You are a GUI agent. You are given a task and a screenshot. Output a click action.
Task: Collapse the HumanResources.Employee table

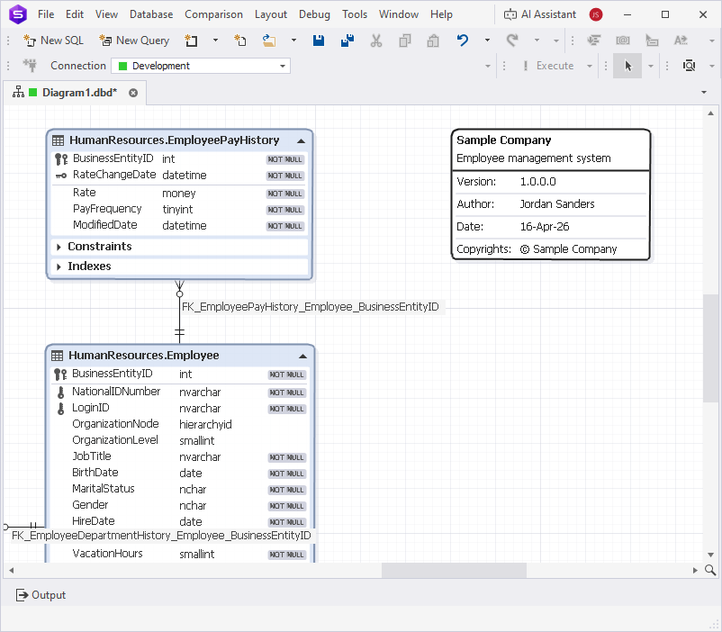click(302, 357)
